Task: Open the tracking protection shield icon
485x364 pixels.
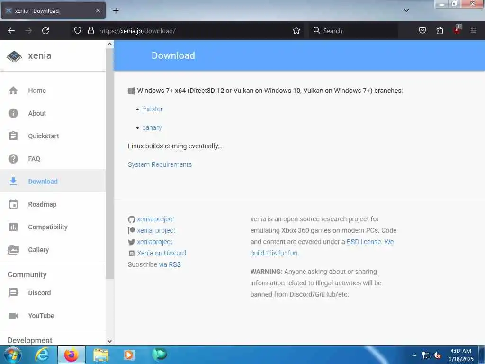Action: [x=78, y=31]
